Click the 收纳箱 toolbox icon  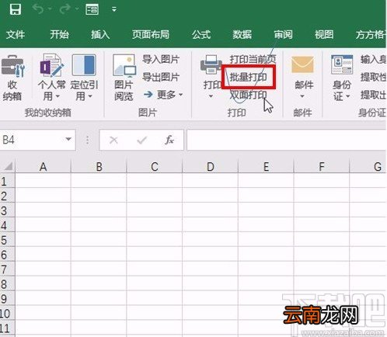coord(13,66)
